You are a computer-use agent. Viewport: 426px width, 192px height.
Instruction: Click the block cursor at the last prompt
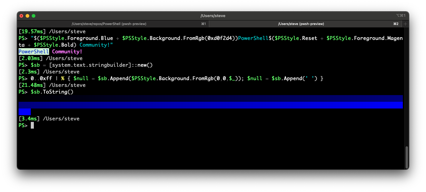[32, 125]
